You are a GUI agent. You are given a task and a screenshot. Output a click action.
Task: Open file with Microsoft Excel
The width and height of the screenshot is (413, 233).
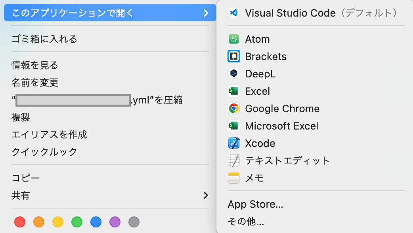click(281, 126)
